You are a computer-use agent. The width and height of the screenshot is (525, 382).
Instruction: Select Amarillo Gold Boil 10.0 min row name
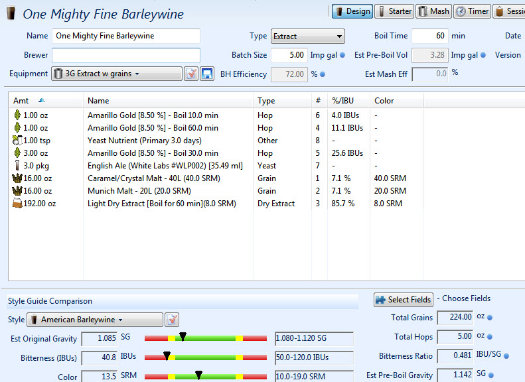coord(153,115)
